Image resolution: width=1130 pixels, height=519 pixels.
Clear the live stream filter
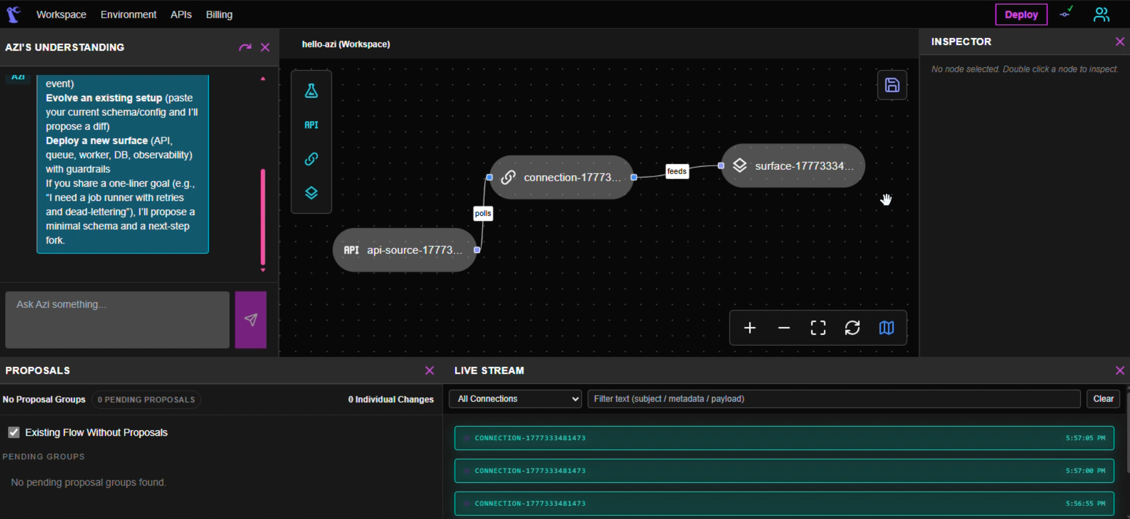pyautogui.click(x=1103, y=399)
